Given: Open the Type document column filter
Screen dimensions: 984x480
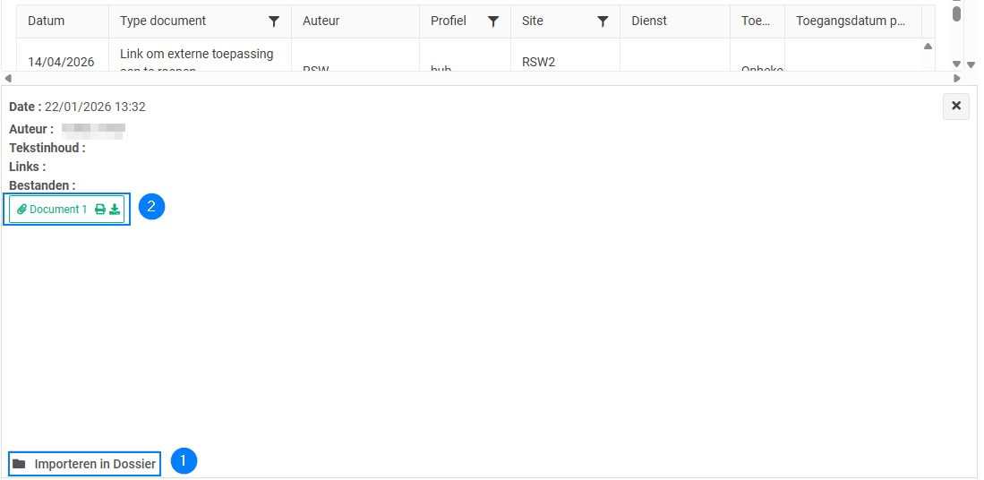Looking at the screenshot, I should 274,21.
